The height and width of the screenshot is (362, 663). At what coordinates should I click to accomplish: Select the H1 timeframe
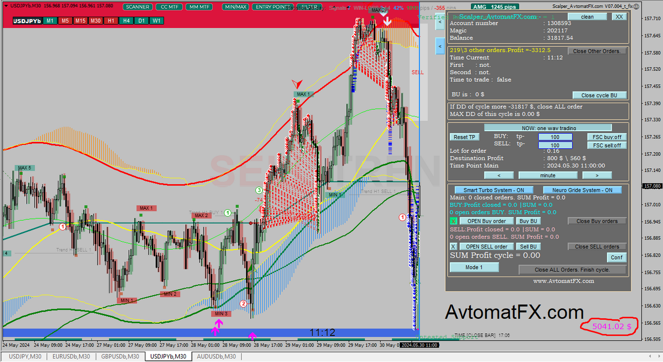click(x=111, y=21)
